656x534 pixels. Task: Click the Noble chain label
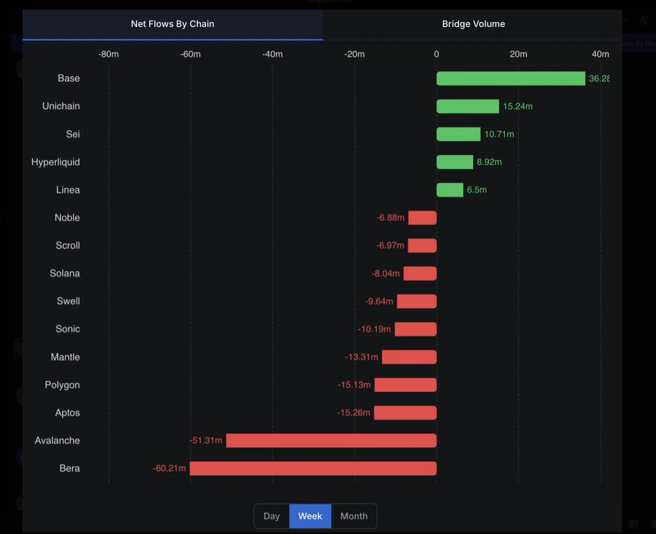point(67,218)
